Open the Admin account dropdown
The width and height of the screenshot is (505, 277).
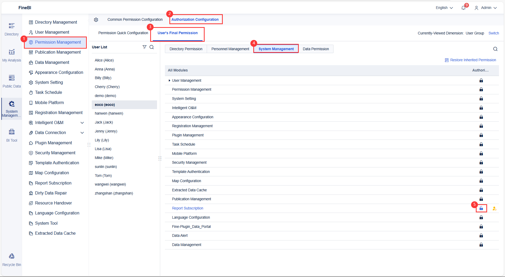486,8
